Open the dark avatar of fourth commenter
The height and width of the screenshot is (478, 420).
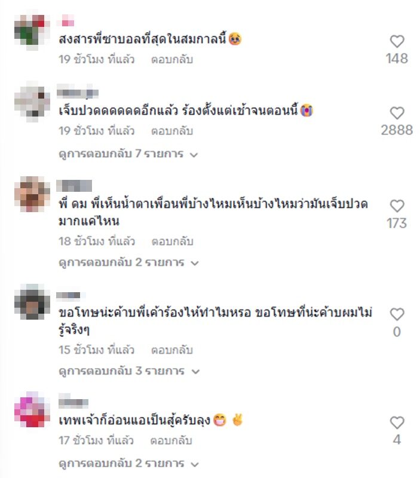pos(32,302)
